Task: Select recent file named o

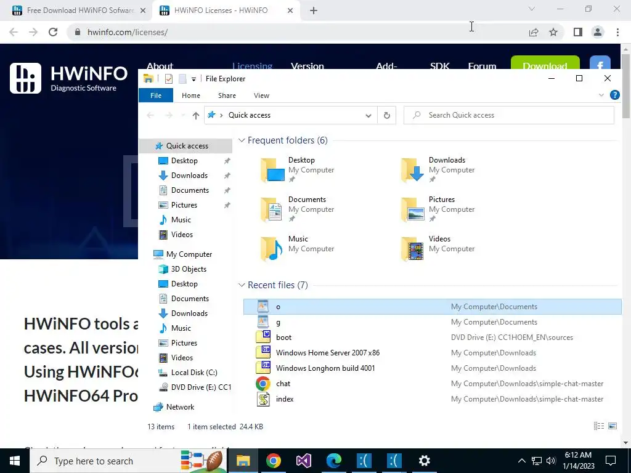Action: tap(432, 307)
